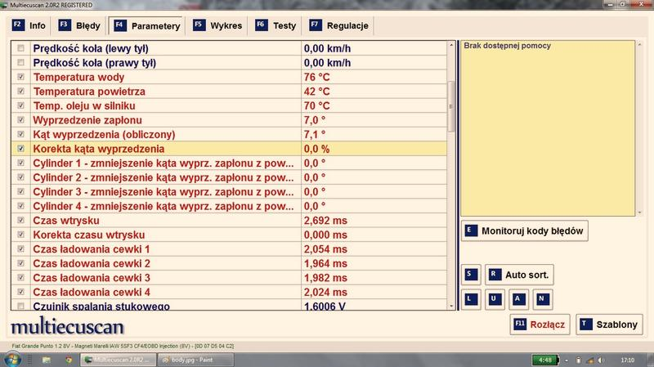Uncheck Czas ładowania cewki 4 checkbox

pos(21,292)
